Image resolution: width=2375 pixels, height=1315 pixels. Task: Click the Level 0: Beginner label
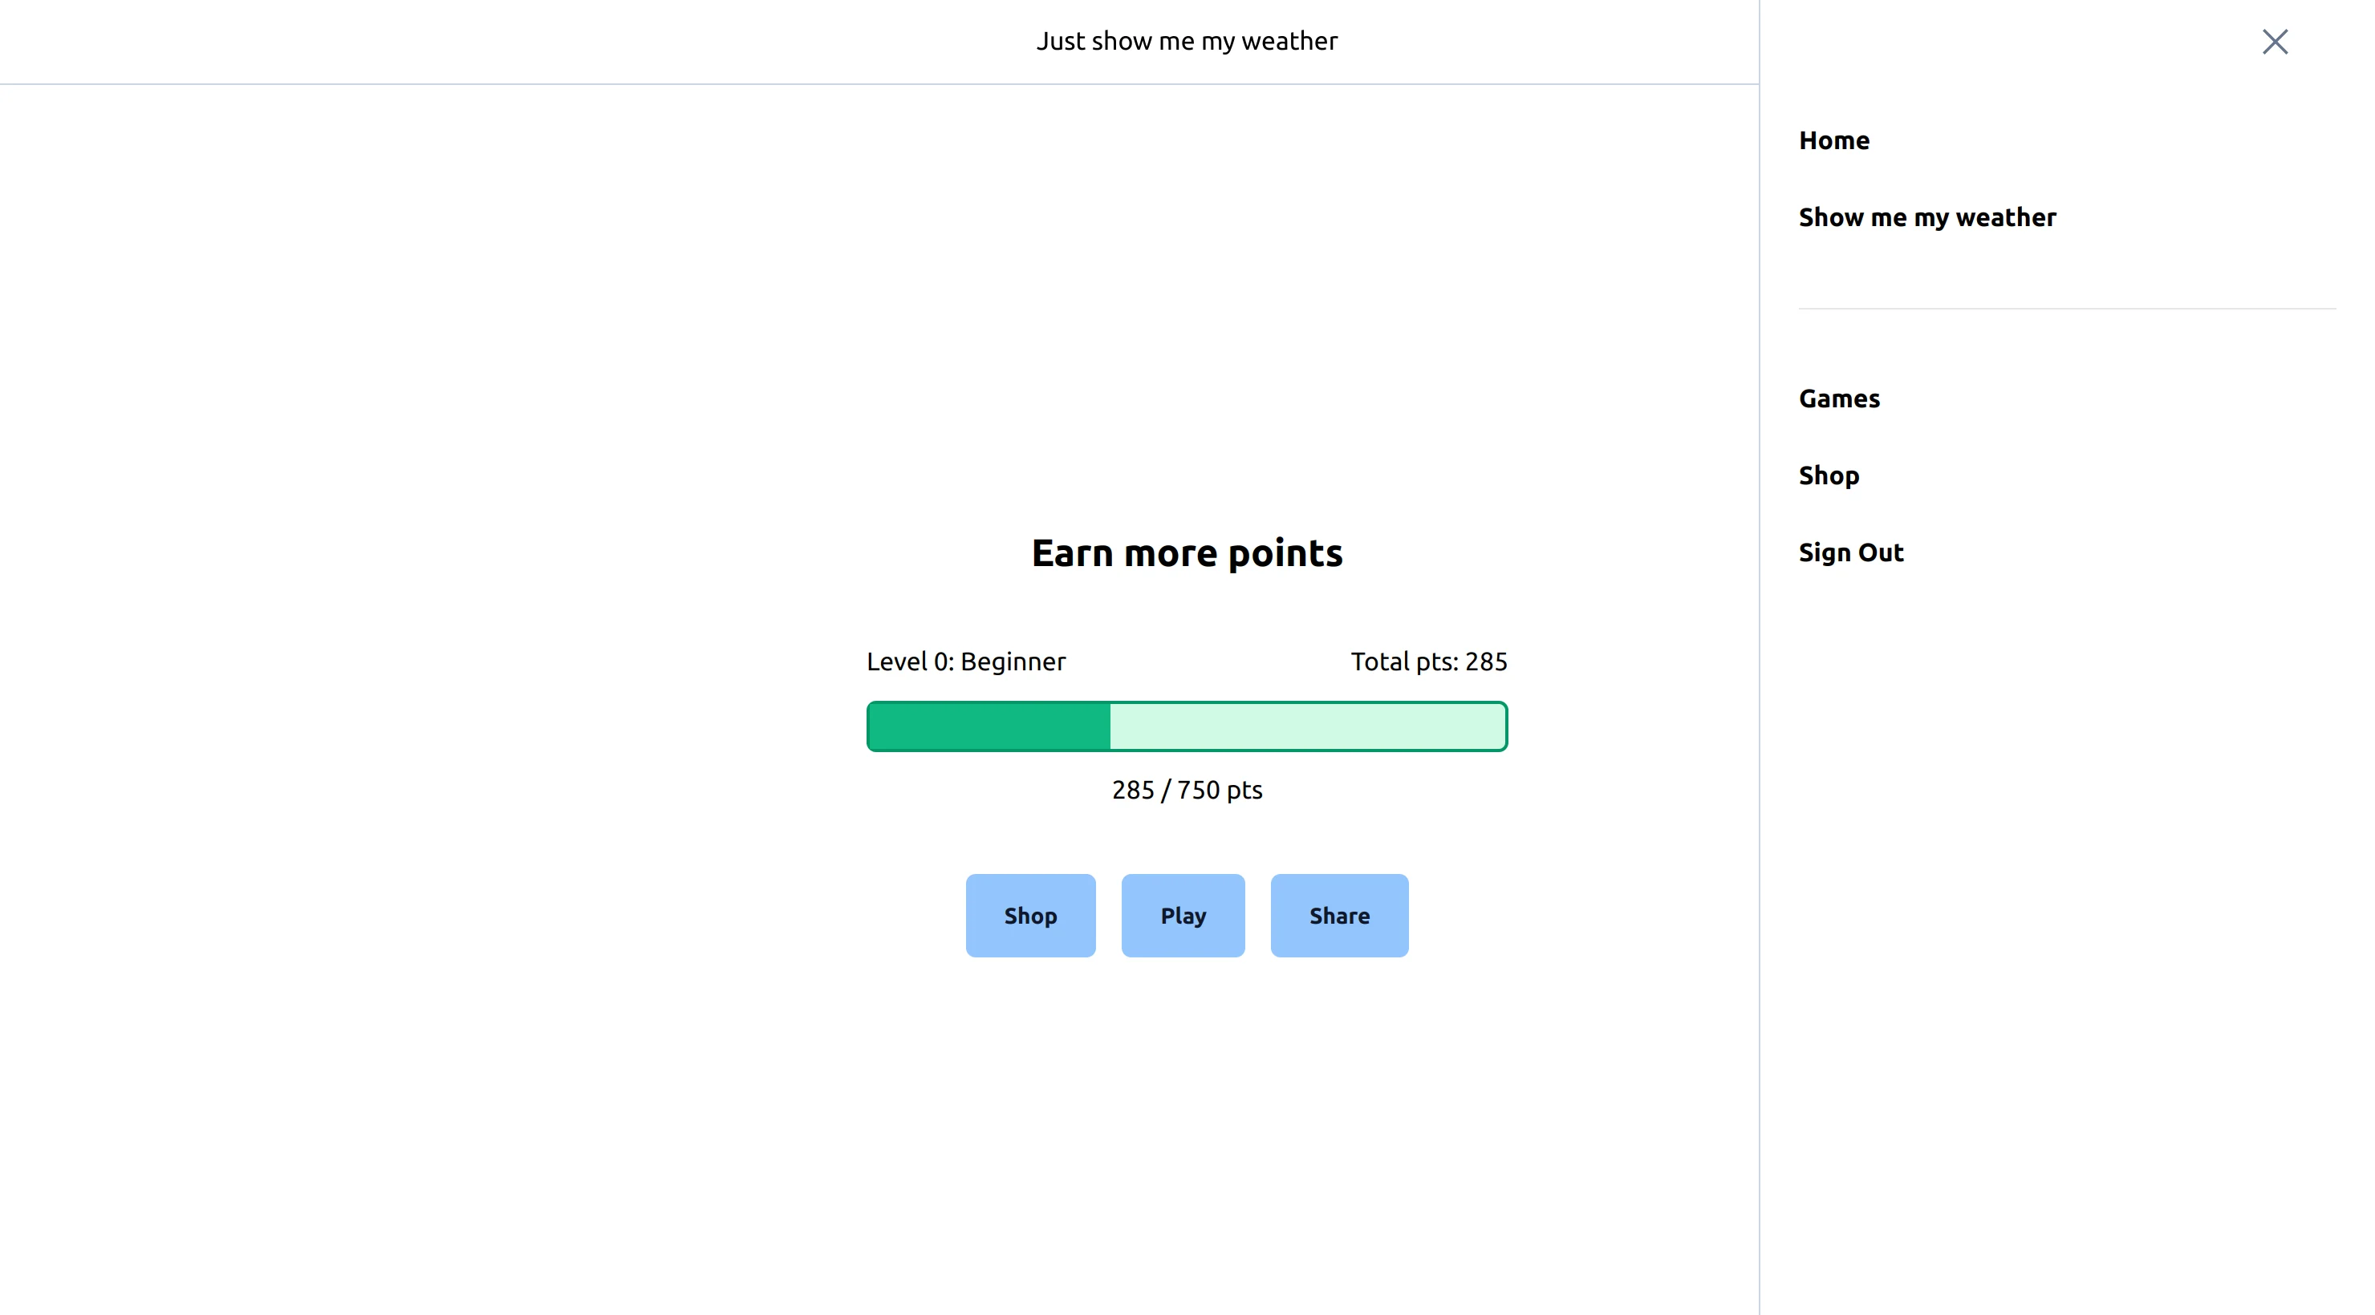[x=965, y=662]
